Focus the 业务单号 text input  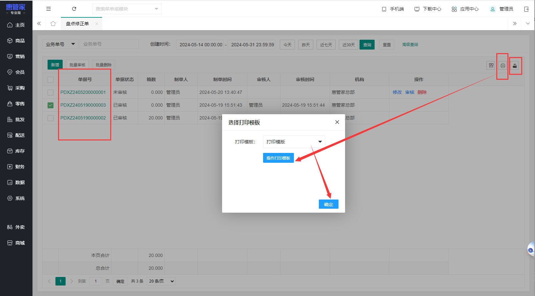pos(109,44)
